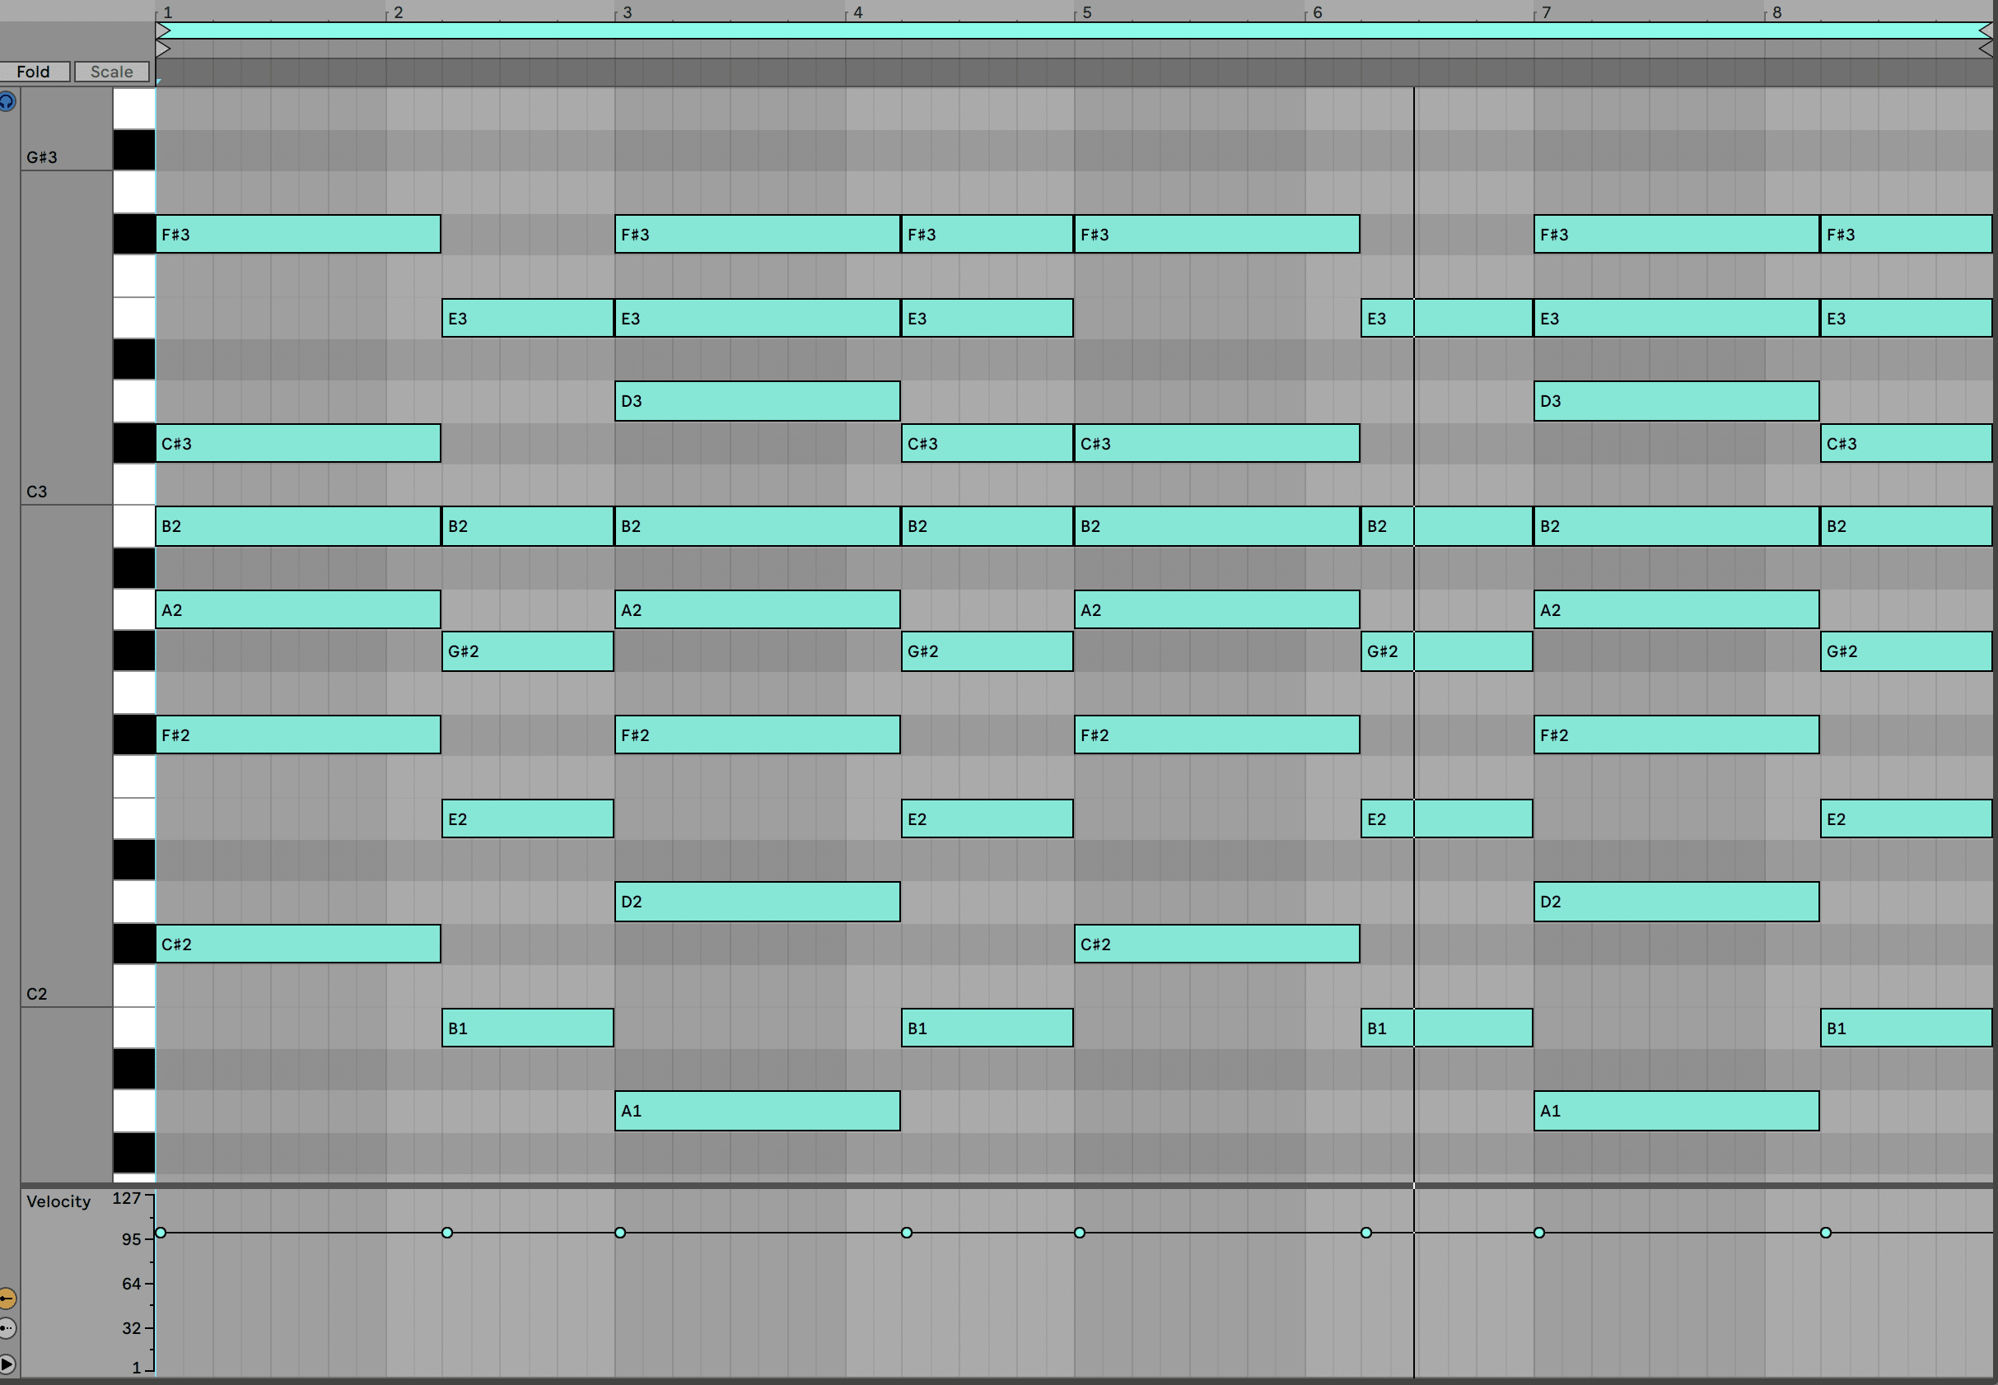The height and width of the screenshot is (1385, 1998).
Task: Select the cyan loop brace bar
Action: click(1075, 31)
